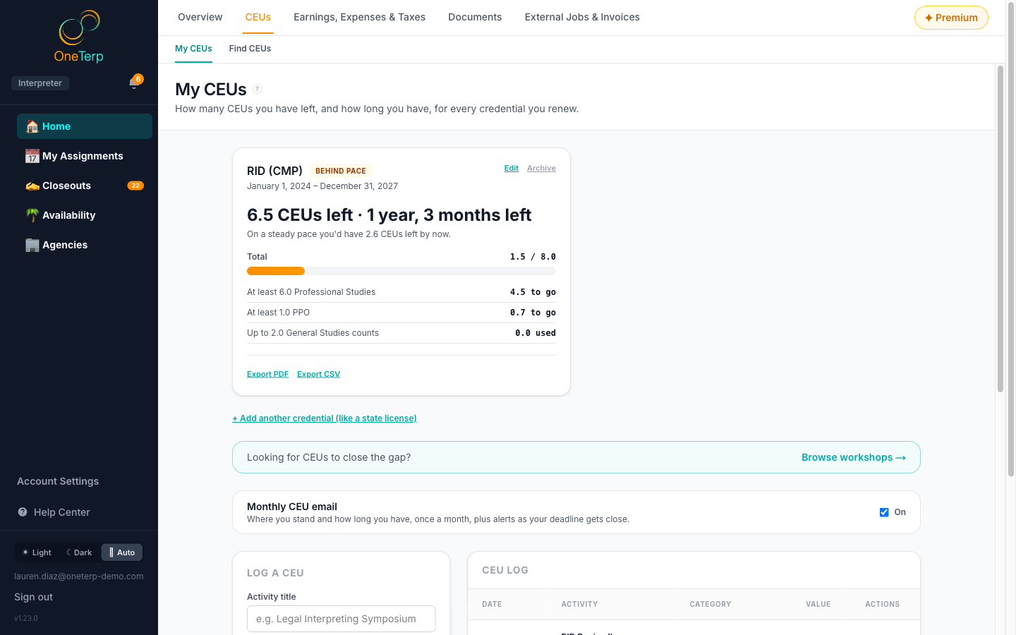Click the v1.23.0 version label

coord(26,618)
